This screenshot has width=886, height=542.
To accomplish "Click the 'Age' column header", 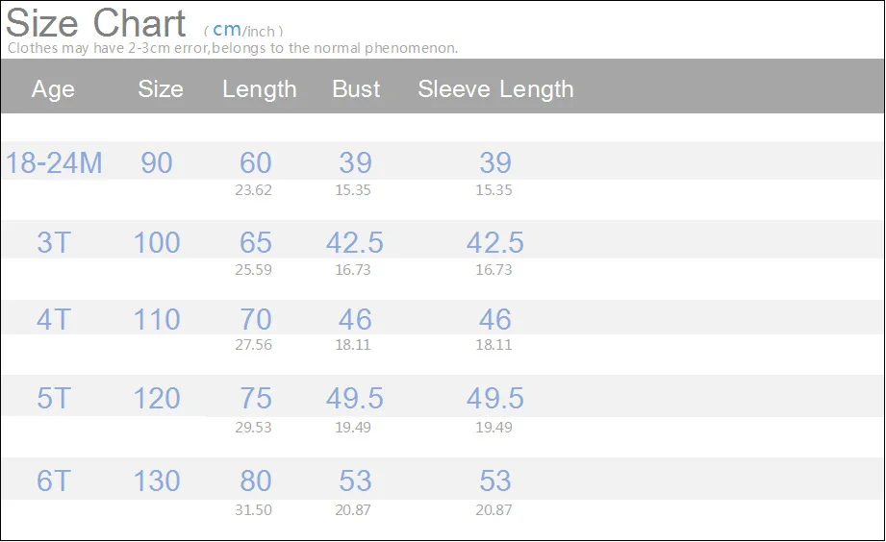I will tap(53, 89).
